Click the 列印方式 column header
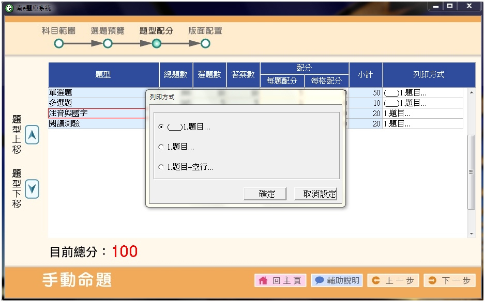485x302 pixels. [429, 75]
